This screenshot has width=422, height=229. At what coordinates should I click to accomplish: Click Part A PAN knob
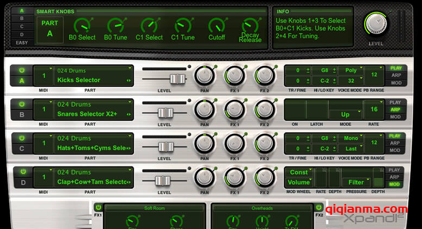(205, 76)
